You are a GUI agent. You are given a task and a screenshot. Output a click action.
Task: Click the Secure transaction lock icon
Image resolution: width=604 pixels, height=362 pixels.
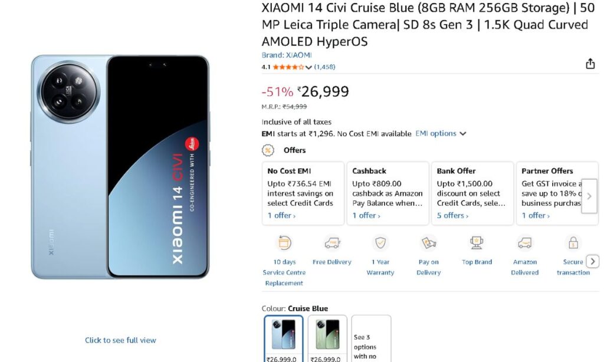573,243
